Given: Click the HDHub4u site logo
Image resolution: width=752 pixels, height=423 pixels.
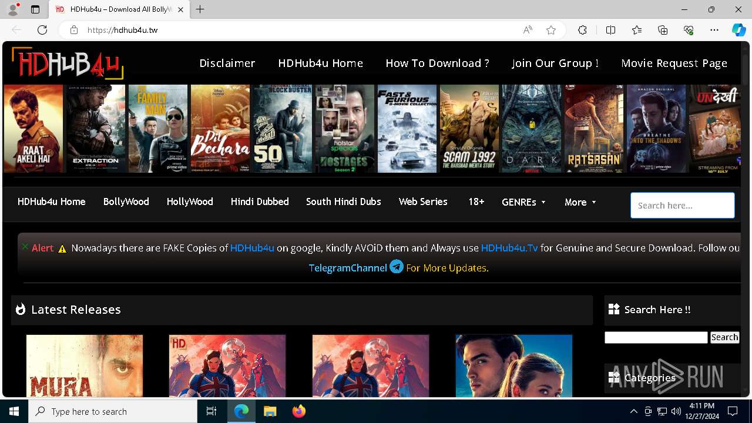Looking at the screenshot, I should coord(68,63).
